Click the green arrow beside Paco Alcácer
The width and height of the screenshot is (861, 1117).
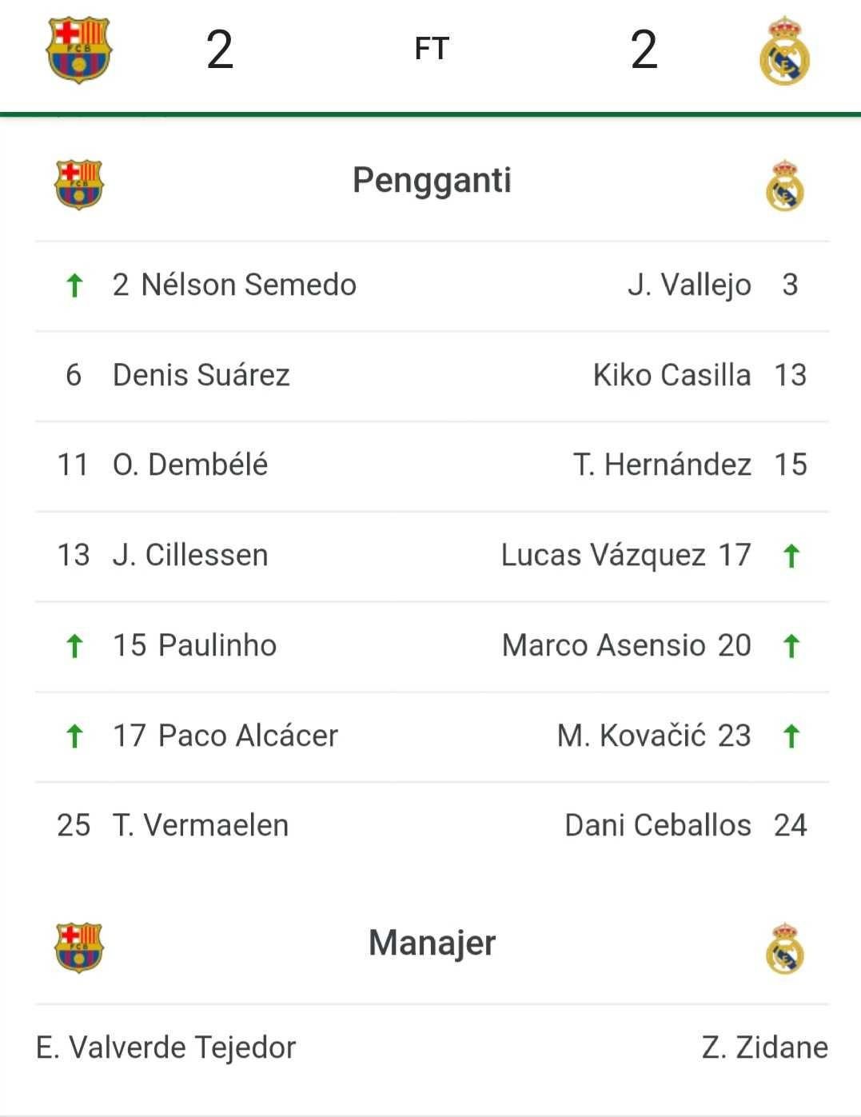coord(74,736)
